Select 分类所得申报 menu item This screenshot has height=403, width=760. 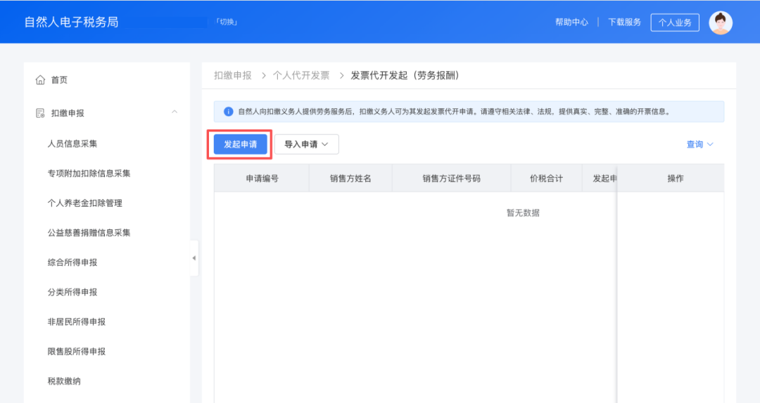pyautogui.click(x=72, y=292)
